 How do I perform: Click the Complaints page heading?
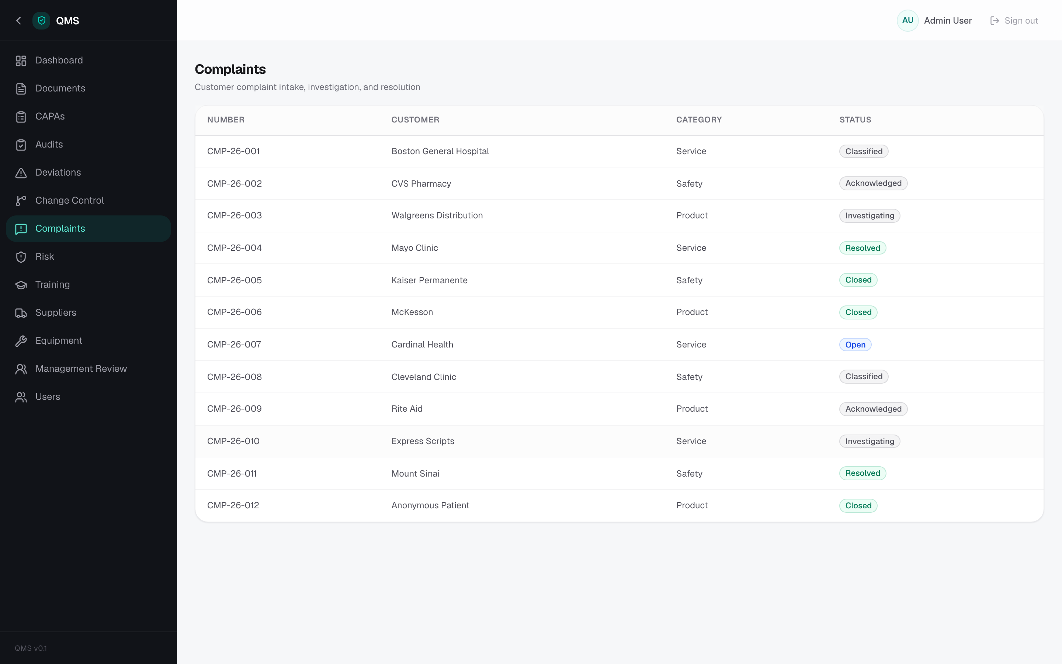pyautogui.click(x=230, y=69)
